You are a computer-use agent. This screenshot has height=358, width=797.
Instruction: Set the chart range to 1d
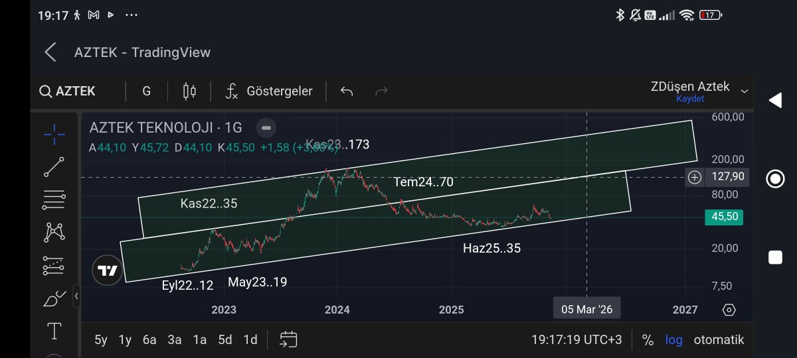coord(250,340)
